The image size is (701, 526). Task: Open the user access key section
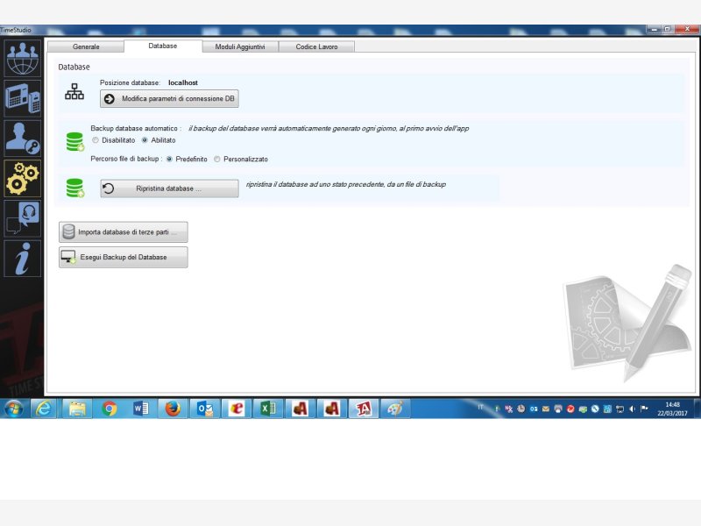point(22,138)
